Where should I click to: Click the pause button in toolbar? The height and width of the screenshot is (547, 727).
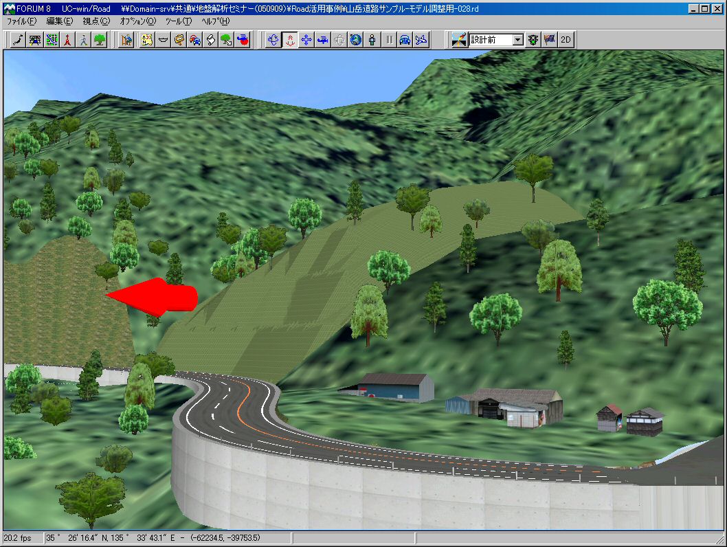[390, 40]
